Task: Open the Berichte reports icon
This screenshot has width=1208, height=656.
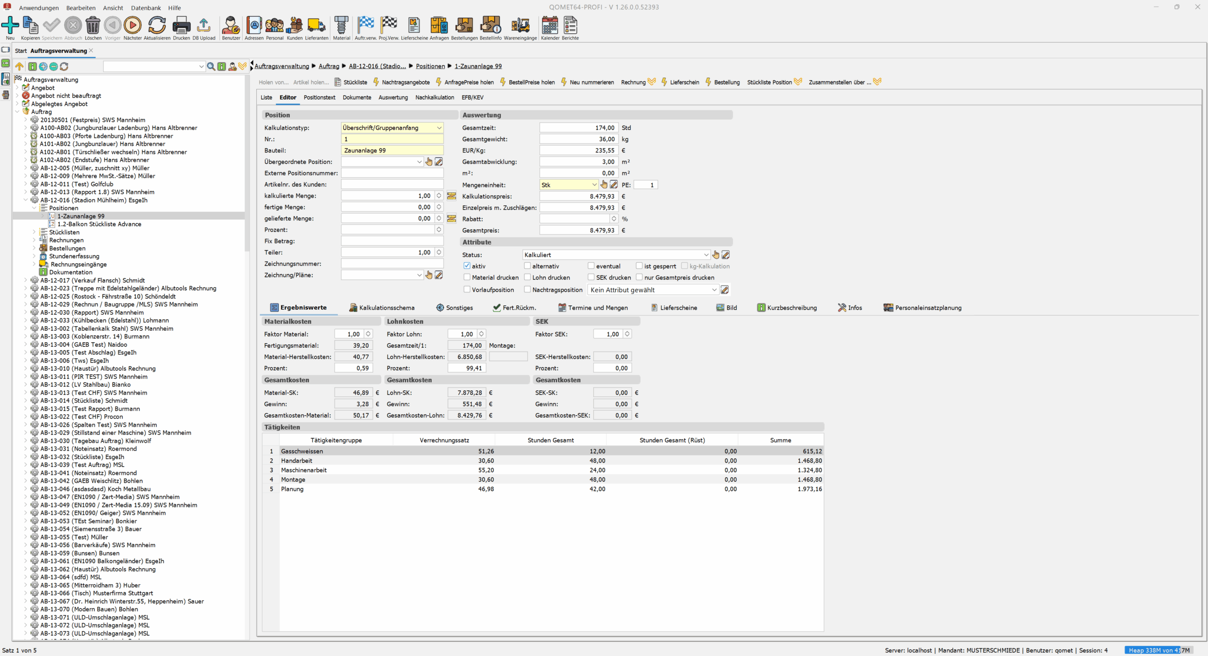Action: point(570,26)
